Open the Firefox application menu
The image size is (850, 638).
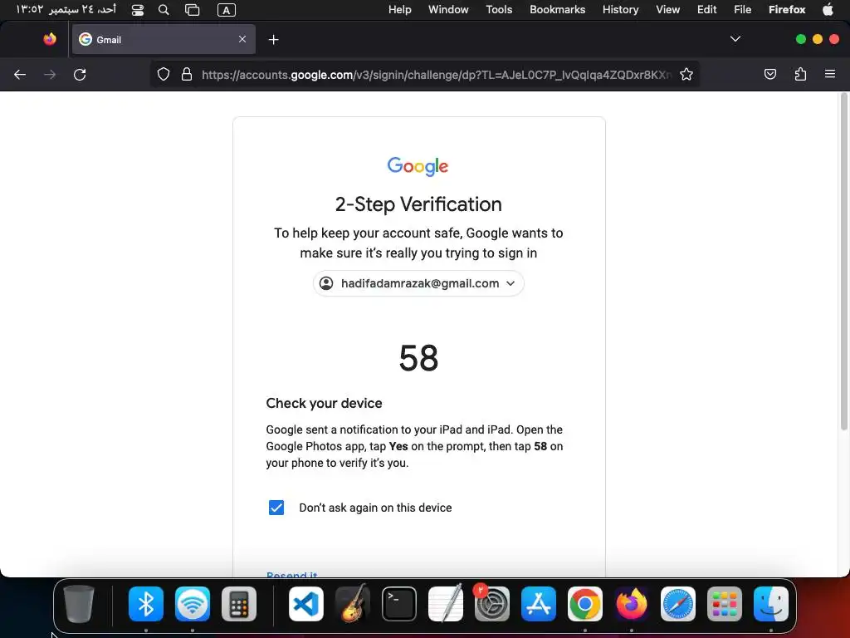[x=787, y=10]
